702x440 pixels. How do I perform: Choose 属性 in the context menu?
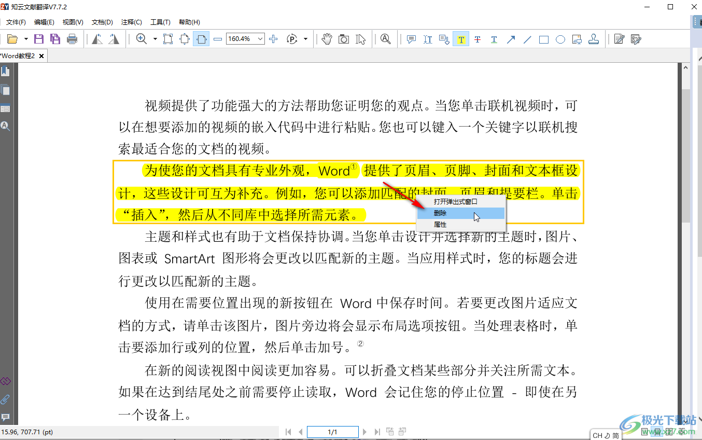coord(461,225)
